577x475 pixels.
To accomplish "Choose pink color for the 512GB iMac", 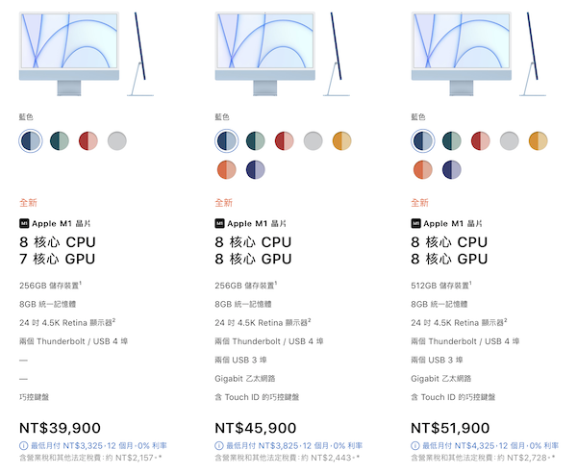I will coord(481,141).
